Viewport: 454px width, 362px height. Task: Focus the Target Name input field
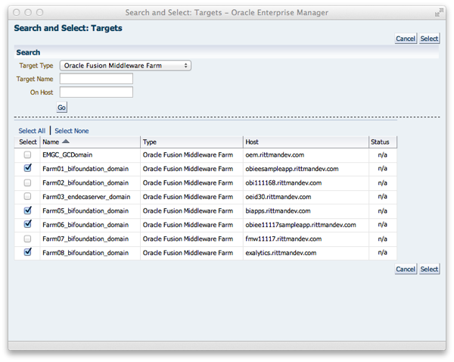tap(96, 79)
